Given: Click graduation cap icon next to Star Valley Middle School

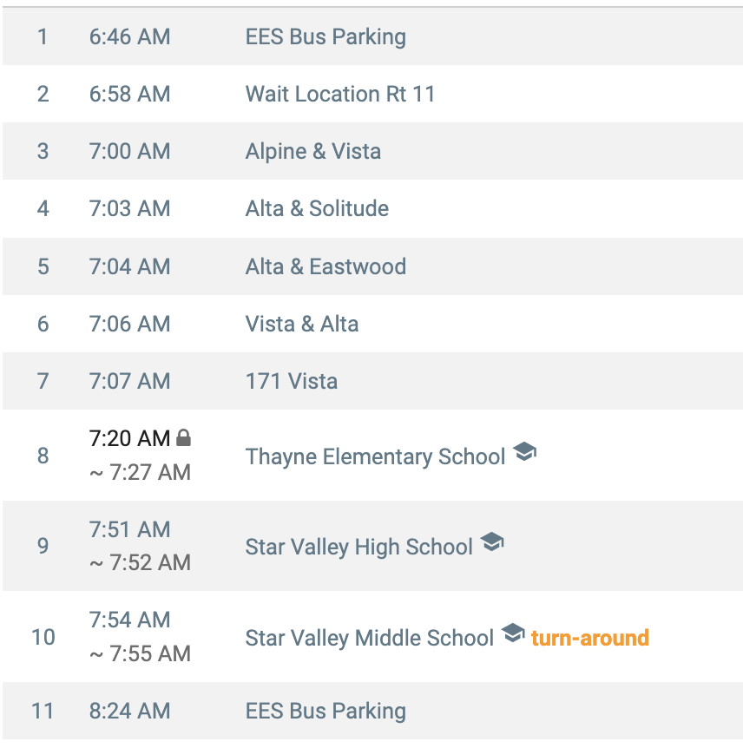Looking at the screenshot, I should coord(513,633).
